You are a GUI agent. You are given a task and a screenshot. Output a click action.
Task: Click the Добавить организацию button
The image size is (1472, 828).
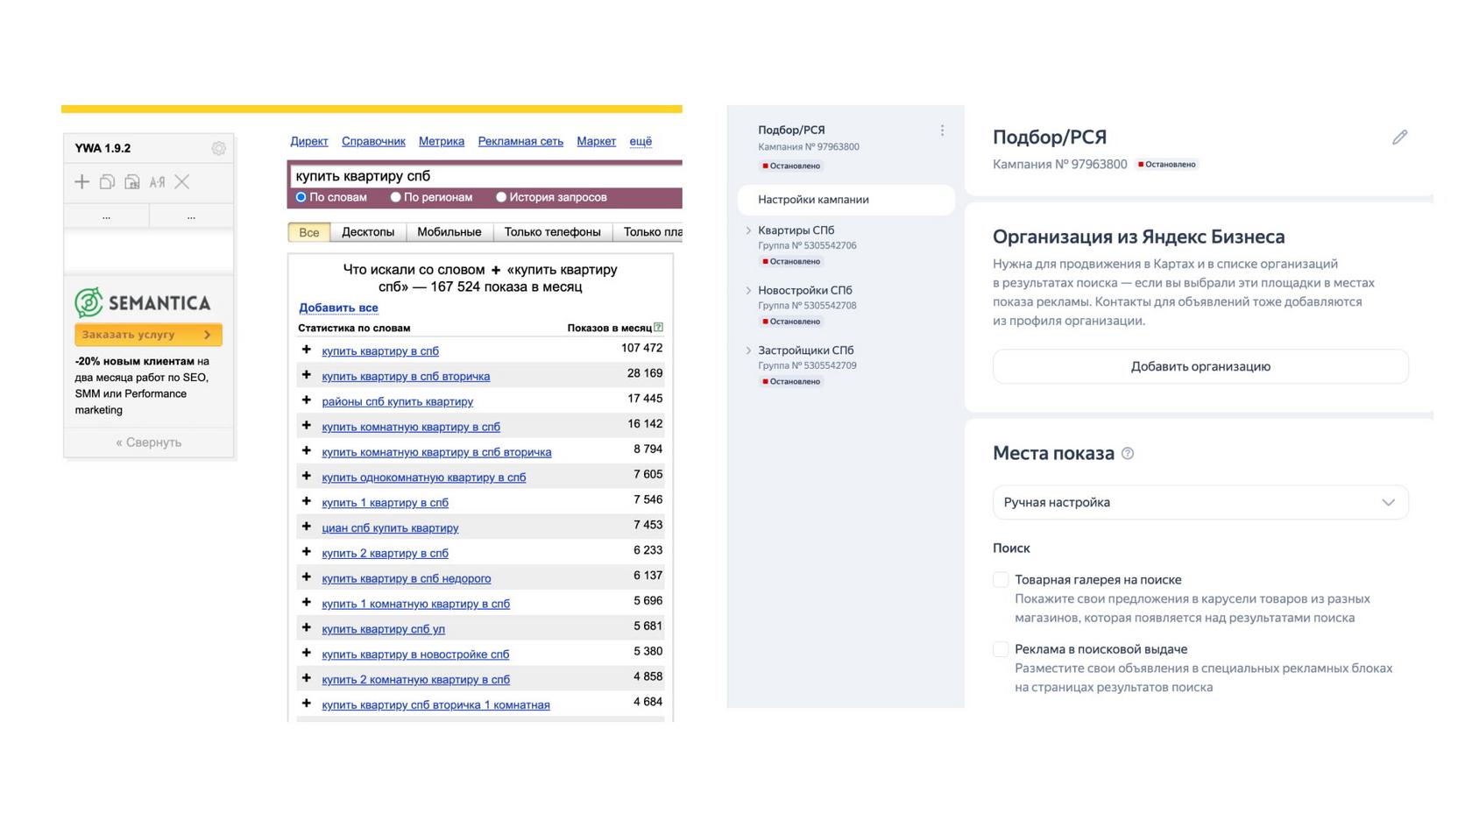click(1200, 366)
